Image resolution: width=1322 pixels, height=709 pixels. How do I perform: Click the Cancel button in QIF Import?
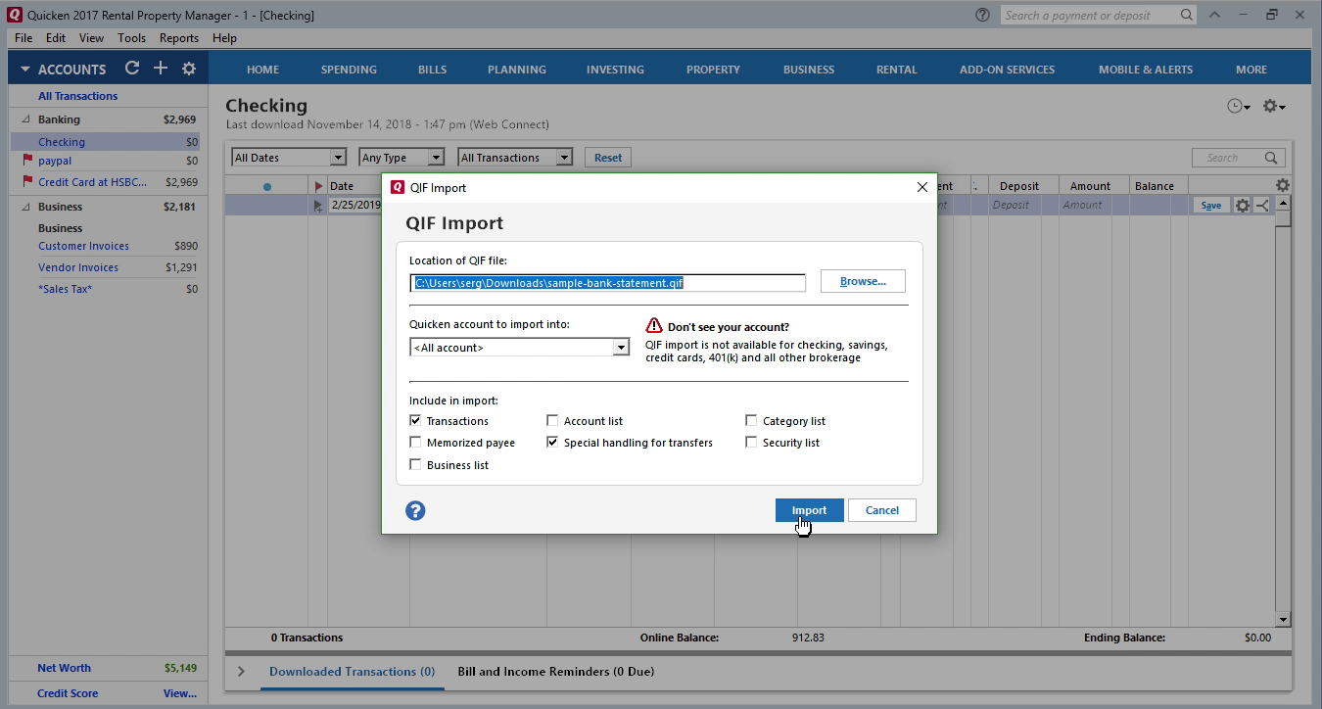pos(881,510)
